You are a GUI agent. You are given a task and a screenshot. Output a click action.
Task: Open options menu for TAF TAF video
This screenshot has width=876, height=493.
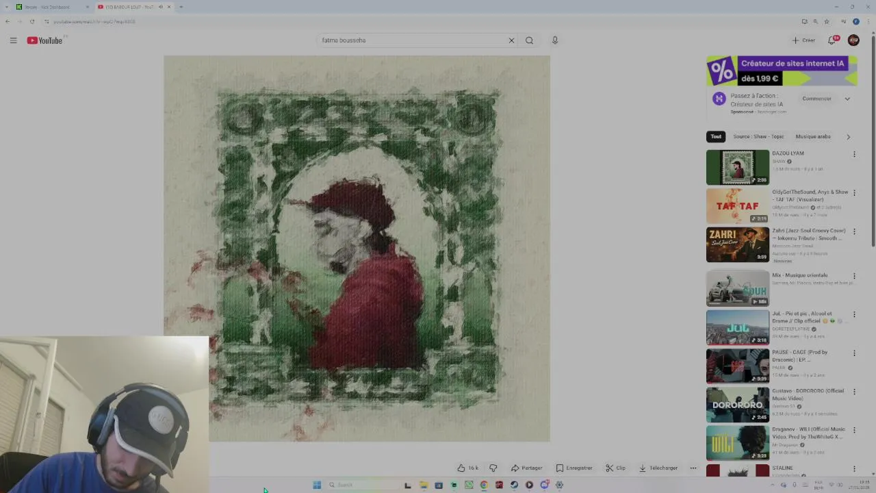click(x=854, y=193)
